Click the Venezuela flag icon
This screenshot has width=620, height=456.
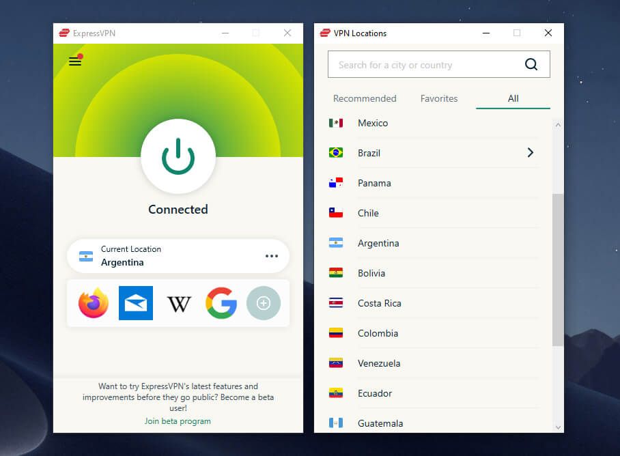tap(336, 362)
